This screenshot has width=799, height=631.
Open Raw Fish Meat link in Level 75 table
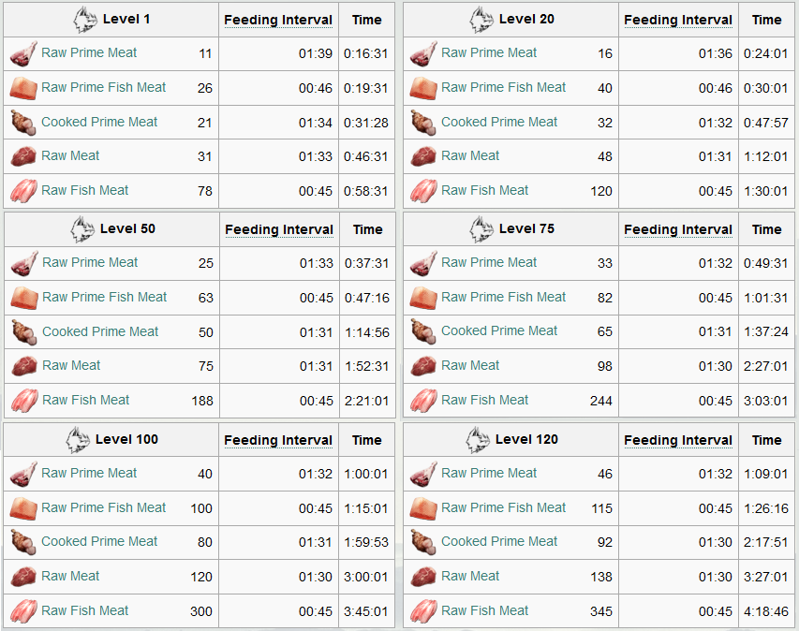coord(484,401)
